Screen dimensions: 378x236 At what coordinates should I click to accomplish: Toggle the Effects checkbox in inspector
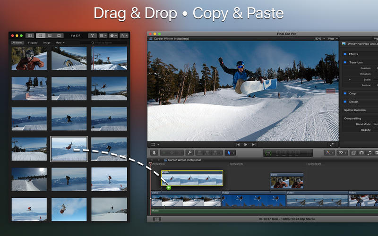(345, 54)
